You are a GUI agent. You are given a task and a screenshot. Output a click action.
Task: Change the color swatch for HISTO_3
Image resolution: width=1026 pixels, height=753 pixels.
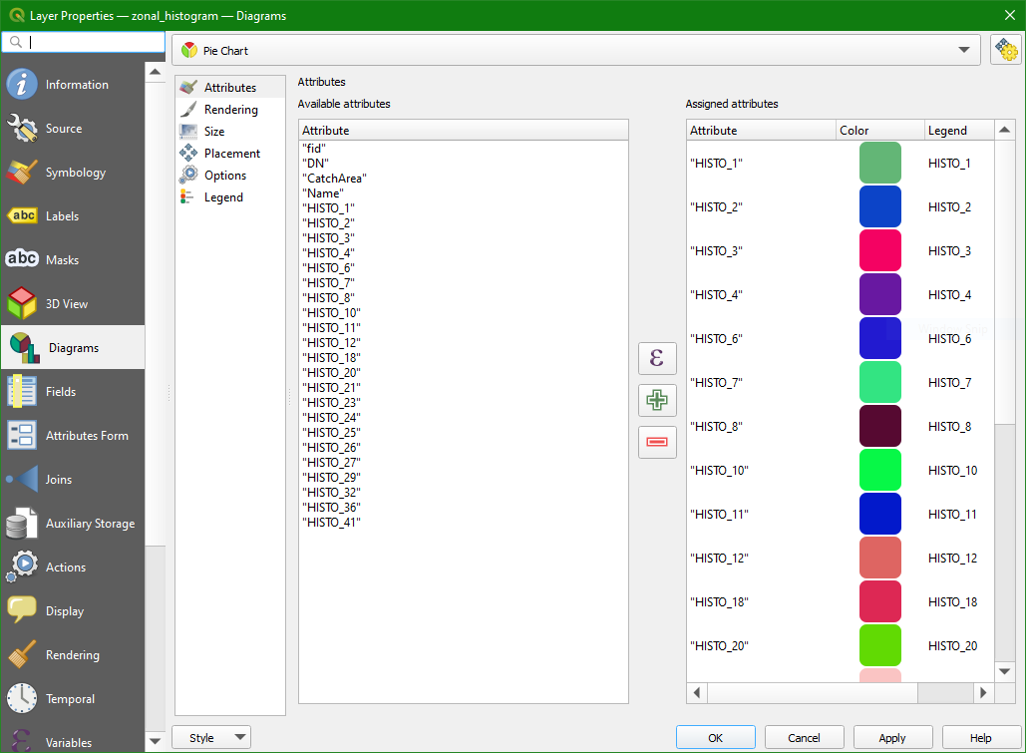879,251
